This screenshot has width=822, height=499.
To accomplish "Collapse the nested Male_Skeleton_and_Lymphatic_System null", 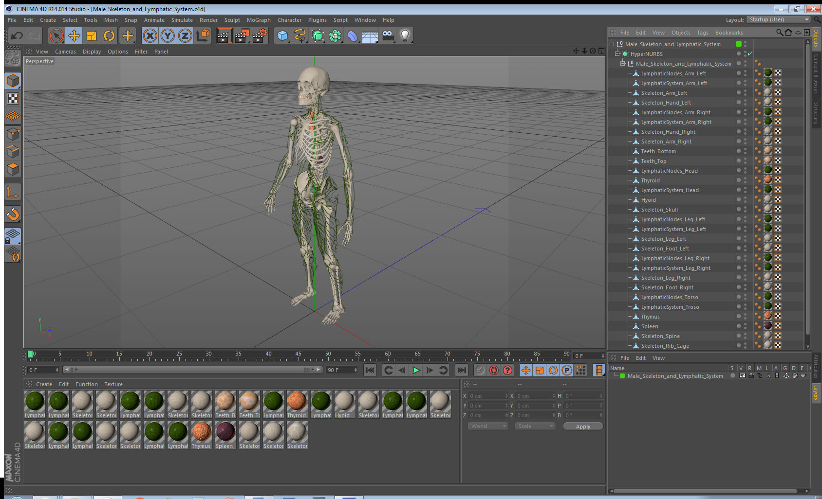I will [622, 64].
